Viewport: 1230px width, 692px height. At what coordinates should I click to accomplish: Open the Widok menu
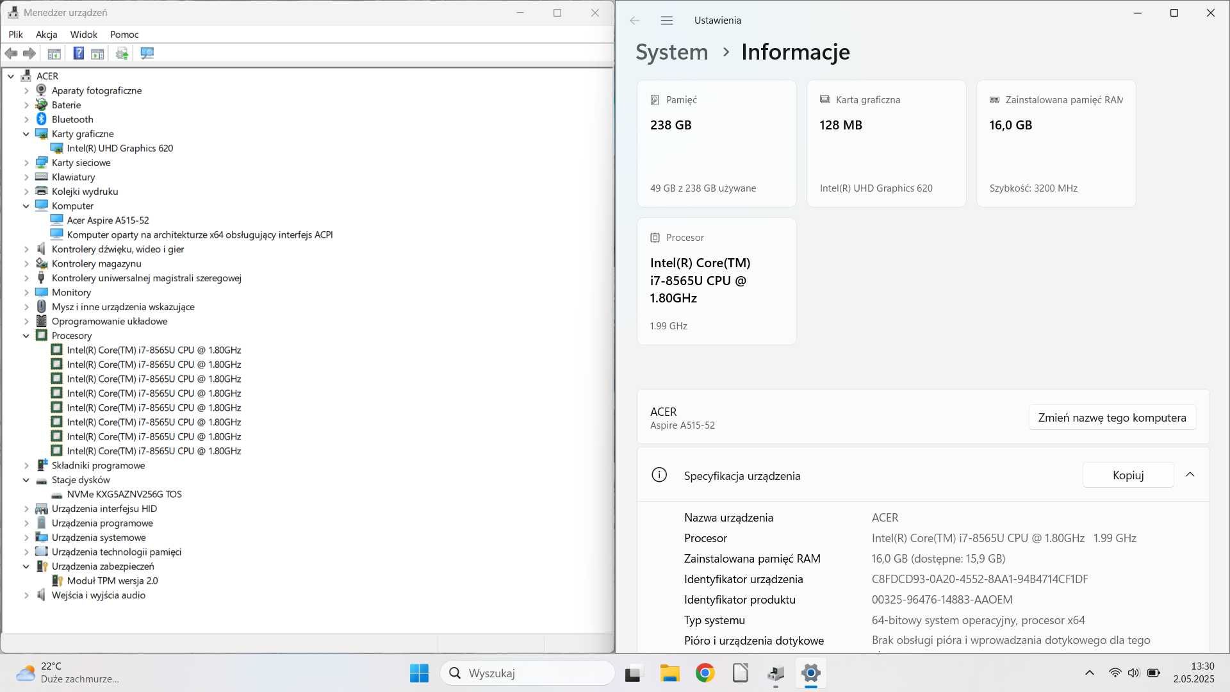tap(84, 35)
